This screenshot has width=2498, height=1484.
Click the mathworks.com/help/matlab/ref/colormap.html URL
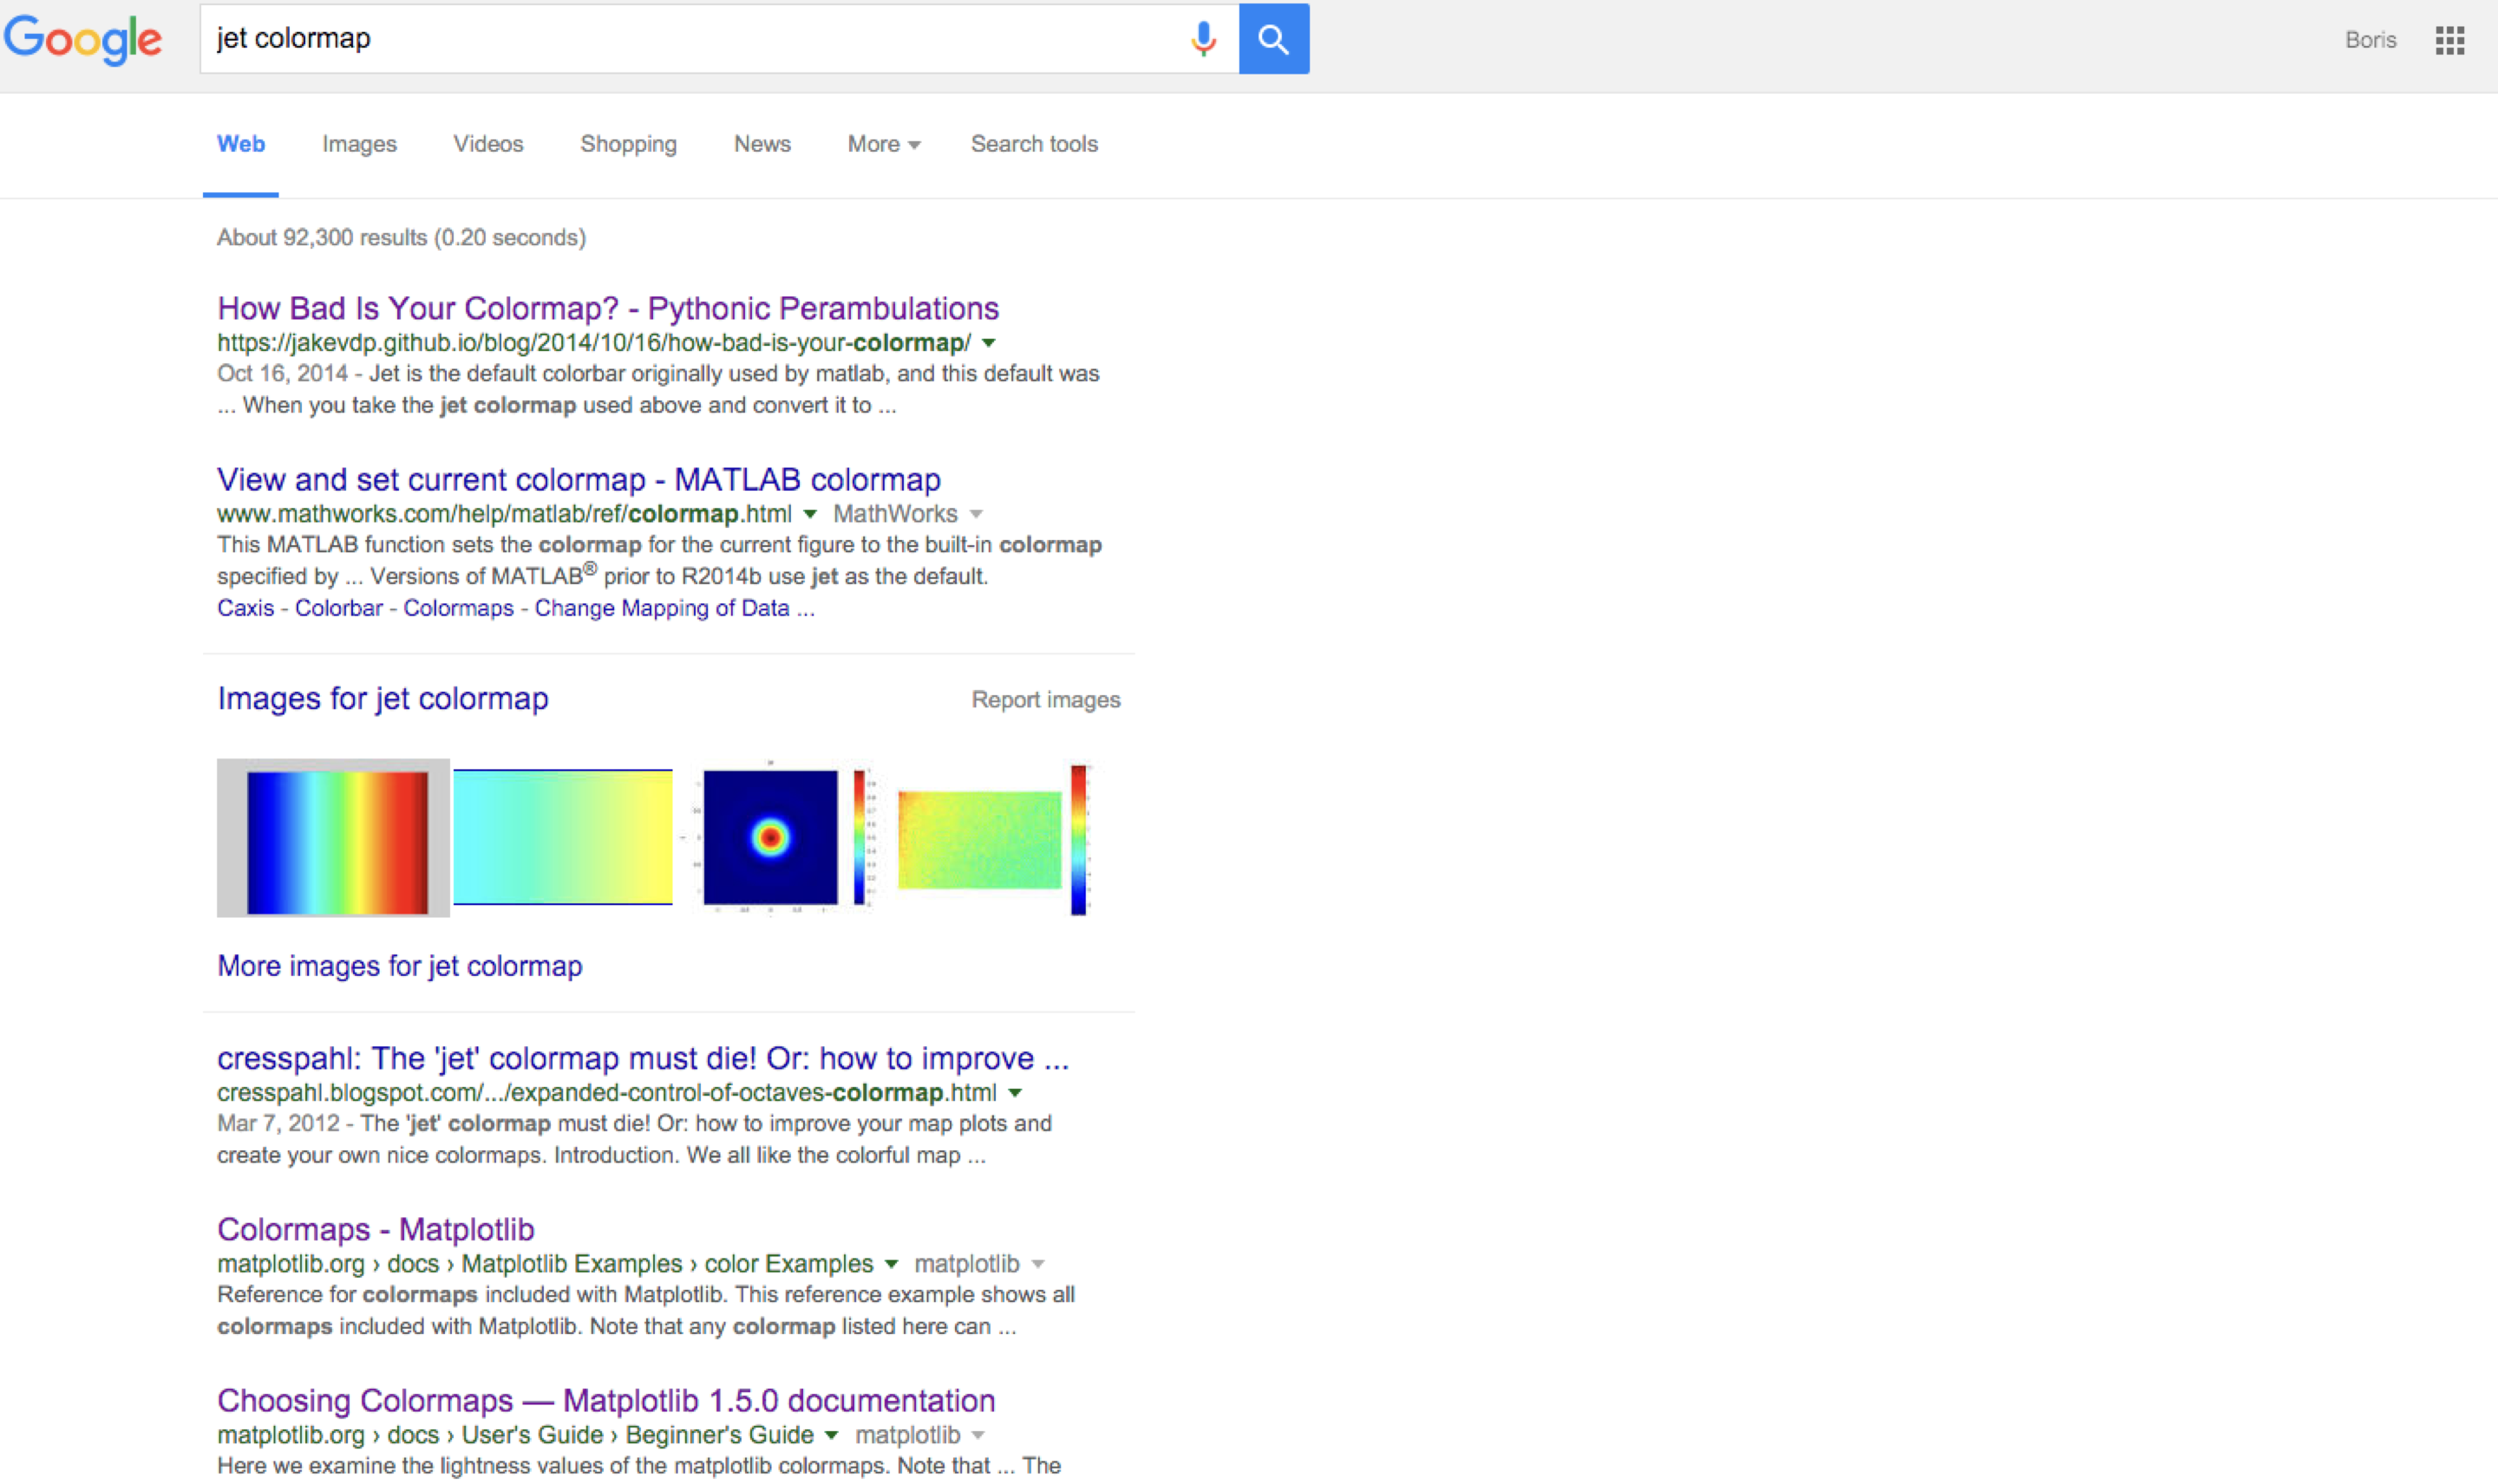pos(504,514)
